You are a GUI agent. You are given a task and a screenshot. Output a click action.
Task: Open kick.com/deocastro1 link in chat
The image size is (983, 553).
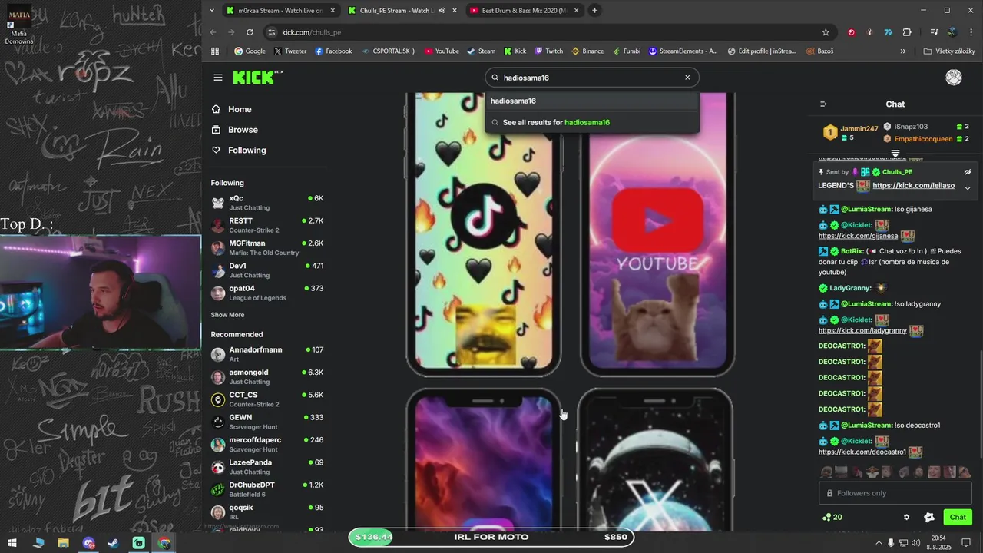[x=862, y=452]
